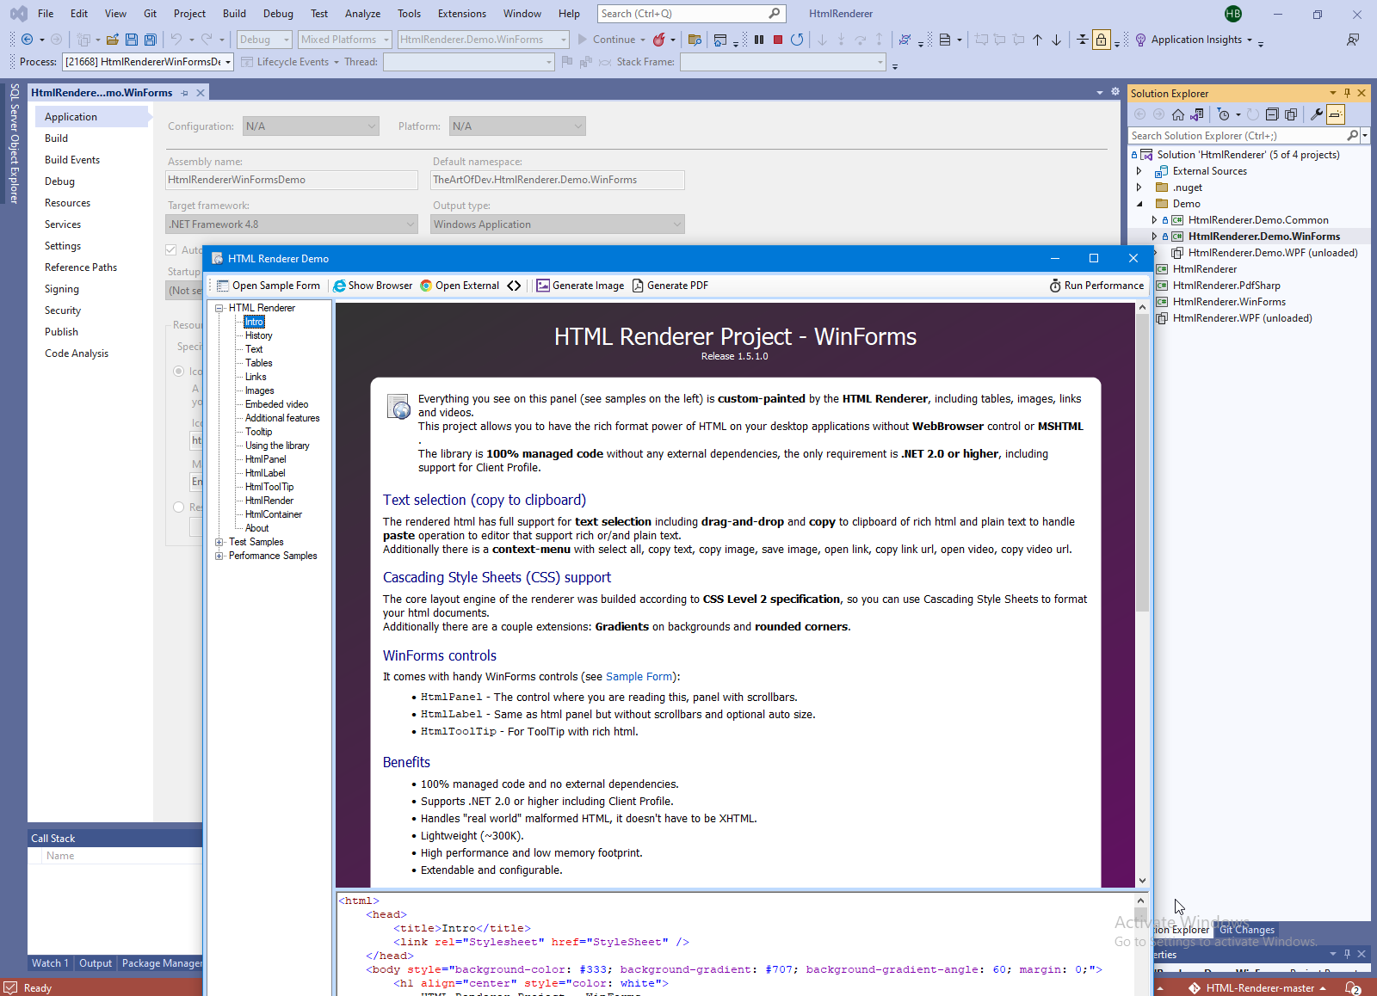The image size is (1377, 996).
Task: Select the HtmlToolTip sample item
Action: point(269,487)
